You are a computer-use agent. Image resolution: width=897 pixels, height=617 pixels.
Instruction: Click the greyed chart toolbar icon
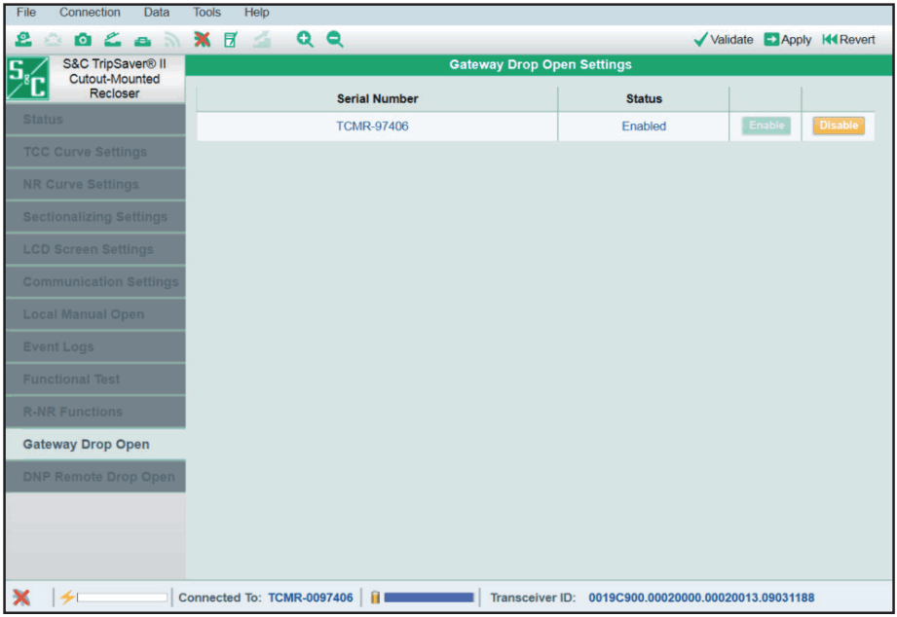[x=262, y=40]
